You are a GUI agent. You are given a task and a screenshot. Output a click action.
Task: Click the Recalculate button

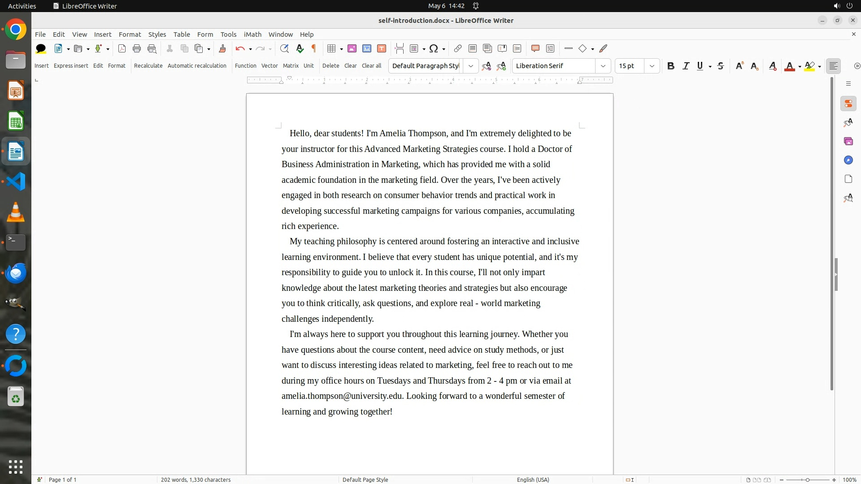148,65
